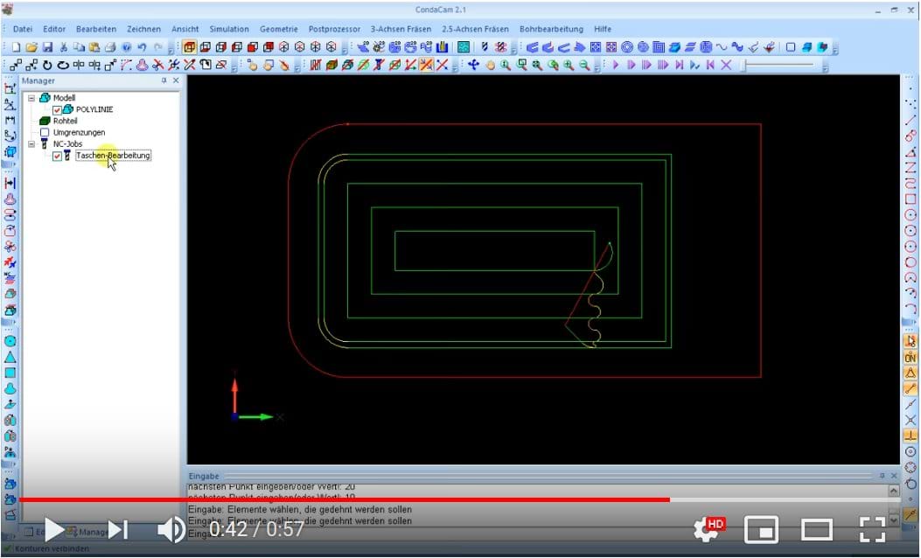Mute the video volume icon

point(172,530)
